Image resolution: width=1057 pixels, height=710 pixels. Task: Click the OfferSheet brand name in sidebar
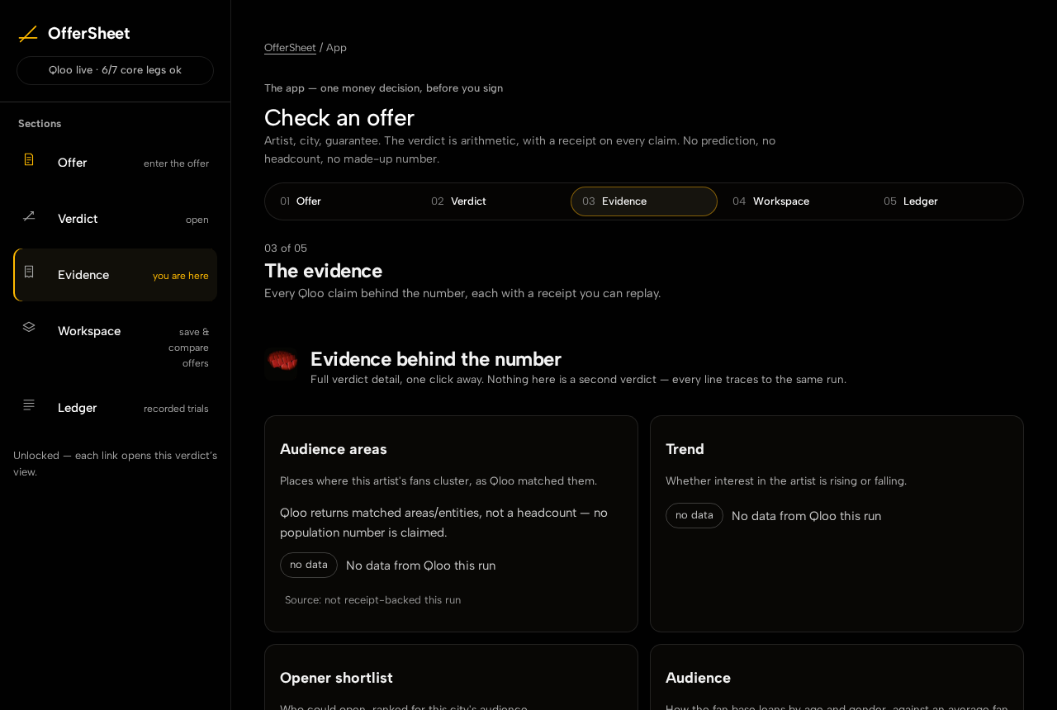pyautogui.click(x=89, y=34)
